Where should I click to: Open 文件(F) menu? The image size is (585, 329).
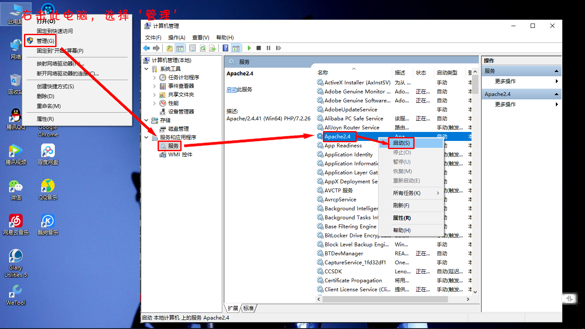[x=153, y=38]
